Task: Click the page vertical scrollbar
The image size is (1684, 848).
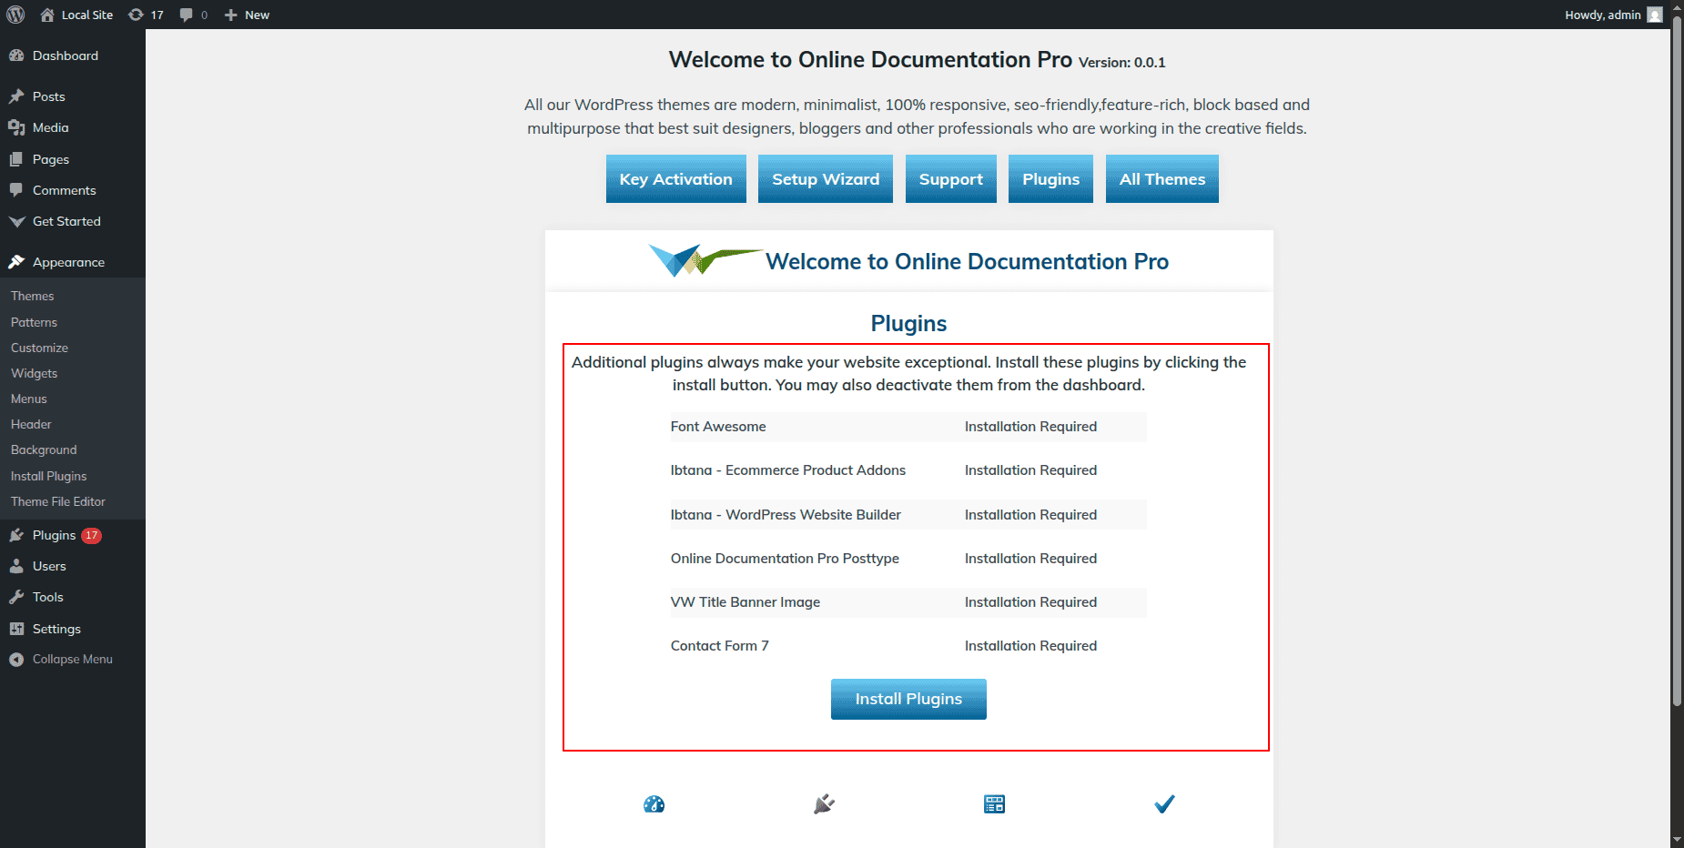Action: (1677, 364)
